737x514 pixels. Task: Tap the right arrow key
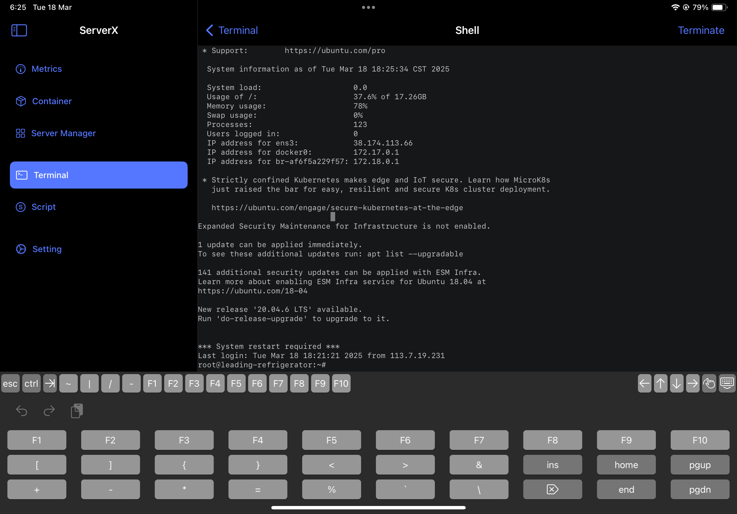693,383
